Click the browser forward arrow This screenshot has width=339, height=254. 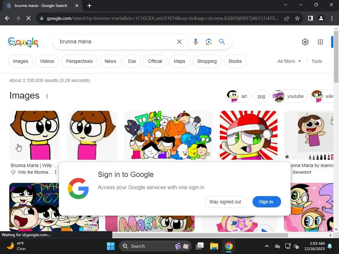point(18,19)
